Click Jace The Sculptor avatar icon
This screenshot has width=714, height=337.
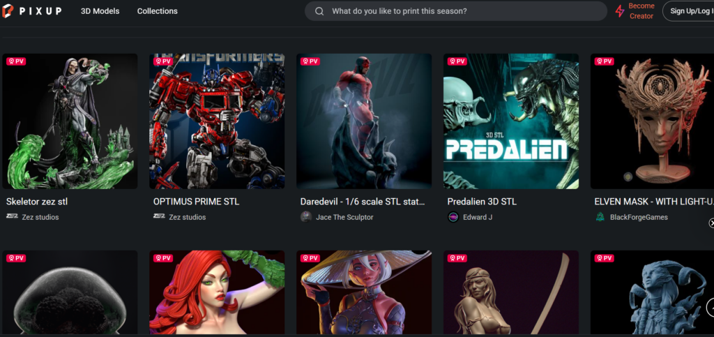coord(307,217)
